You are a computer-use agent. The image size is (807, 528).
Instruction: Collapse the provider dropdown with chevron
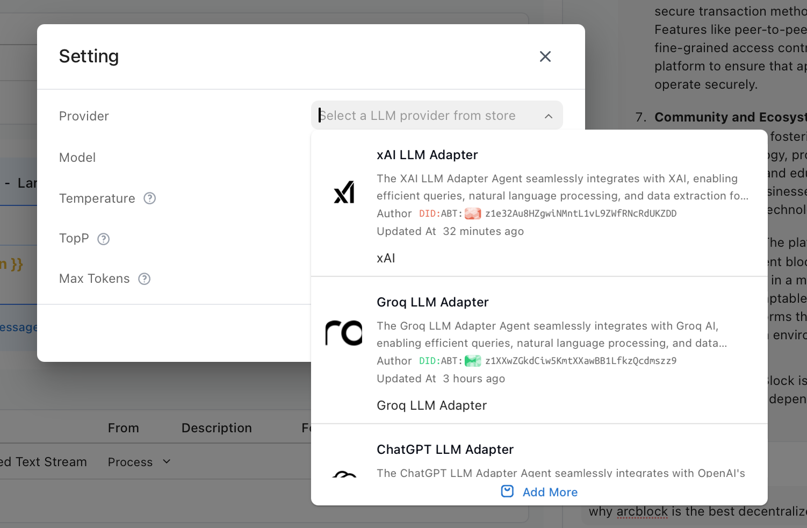pos(549,116)
